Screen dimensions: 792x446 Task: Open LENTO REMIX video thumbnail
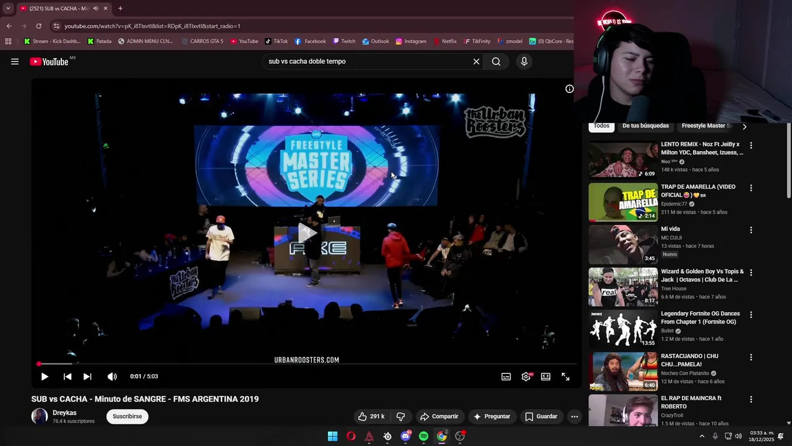[x=623, y=160]
